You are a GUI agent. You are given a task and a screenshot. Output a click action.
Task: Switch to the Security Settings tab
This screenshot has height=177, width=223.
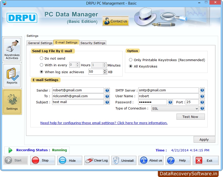coord(93,43)
